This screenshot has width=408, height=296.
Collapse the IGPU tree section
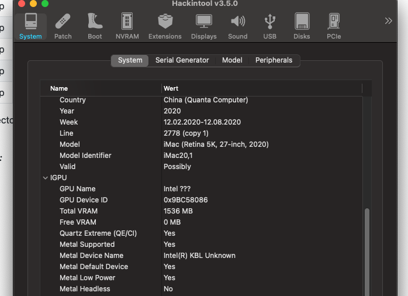(x=46, y=178)
